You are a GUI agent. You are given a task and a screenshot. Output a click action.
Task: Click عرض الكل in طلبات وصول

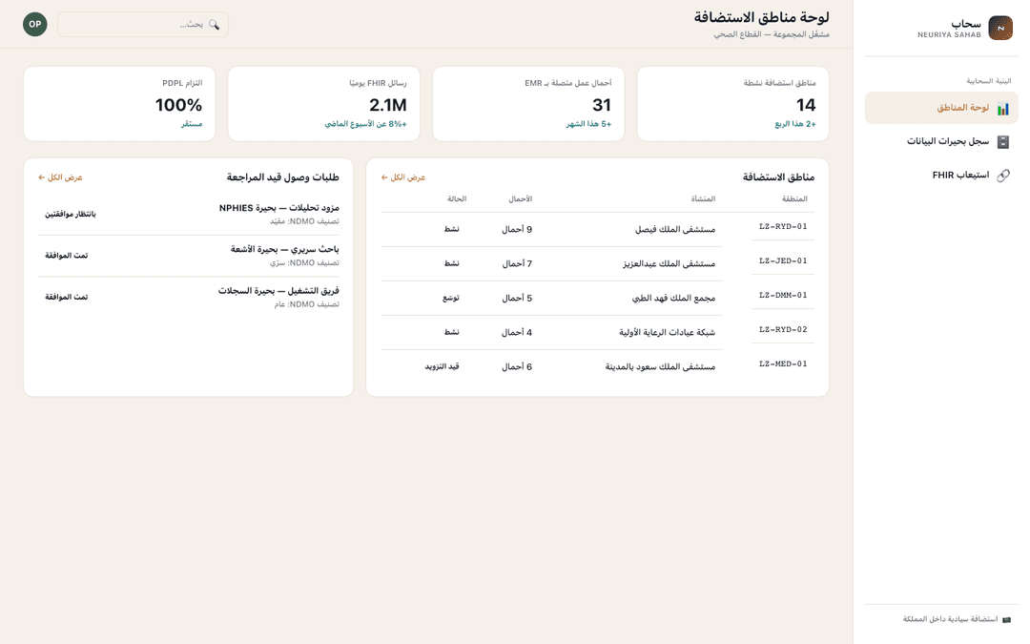tap(60, 177)
